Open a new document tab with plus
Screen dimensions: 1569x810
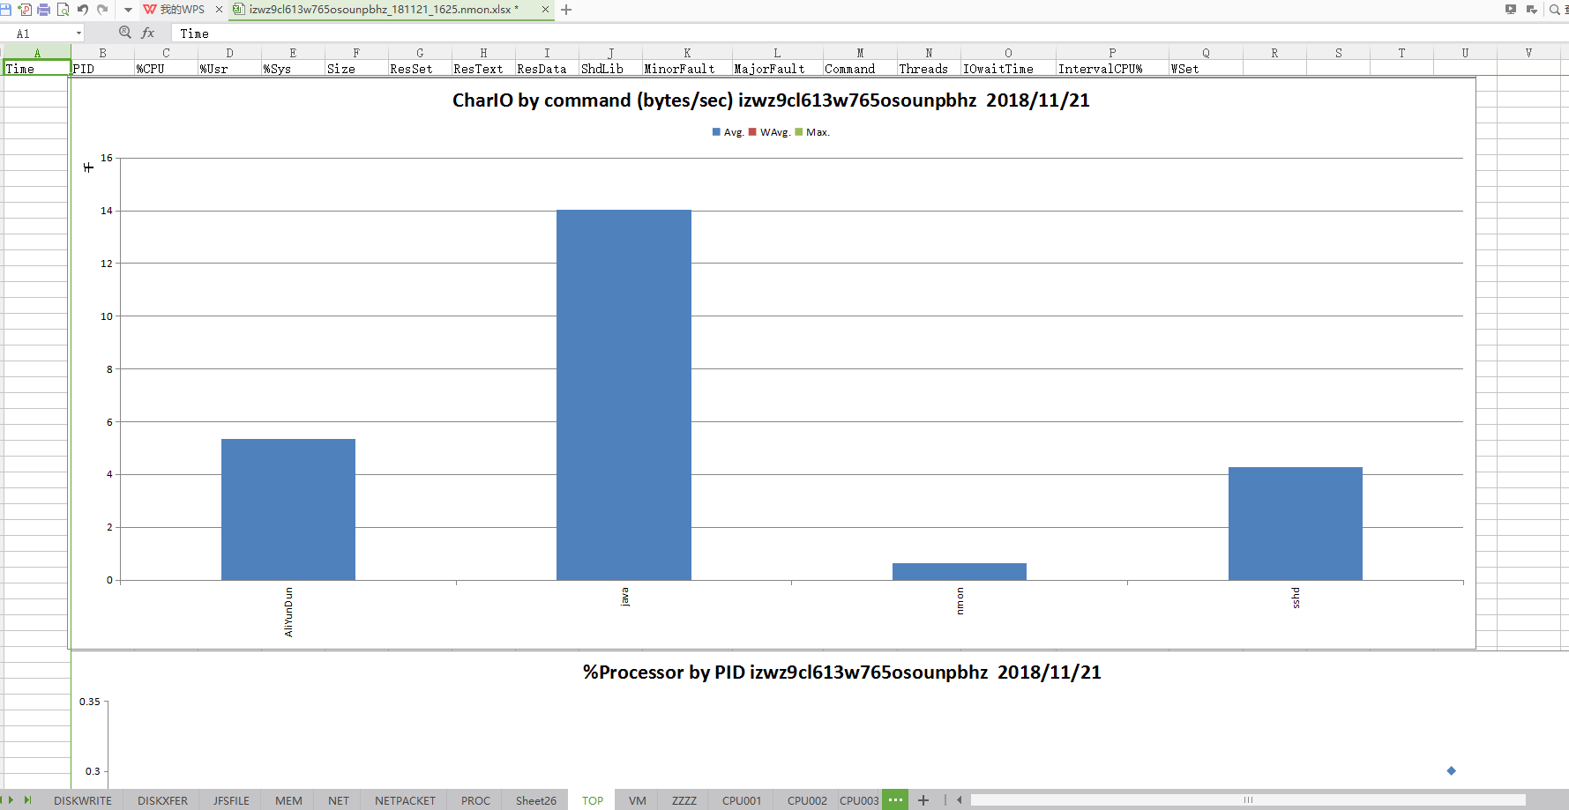click(x=566, y=10)
